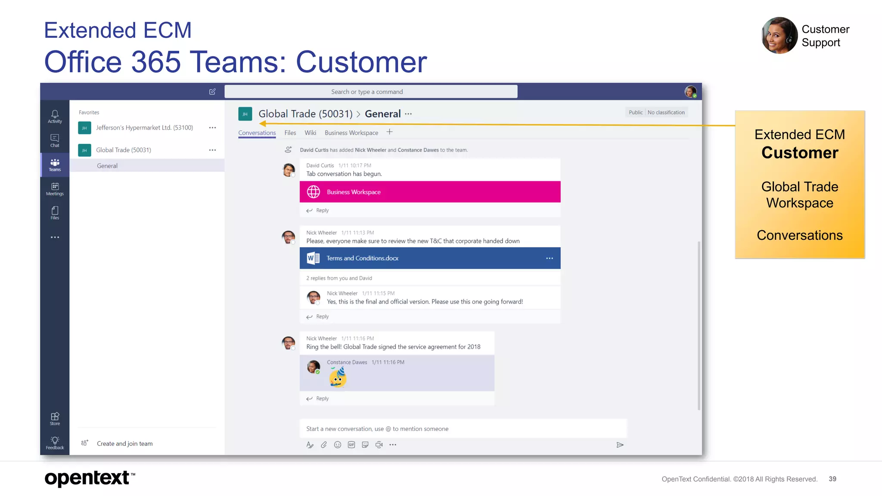Click the new chat compose icon

point(212,92)
